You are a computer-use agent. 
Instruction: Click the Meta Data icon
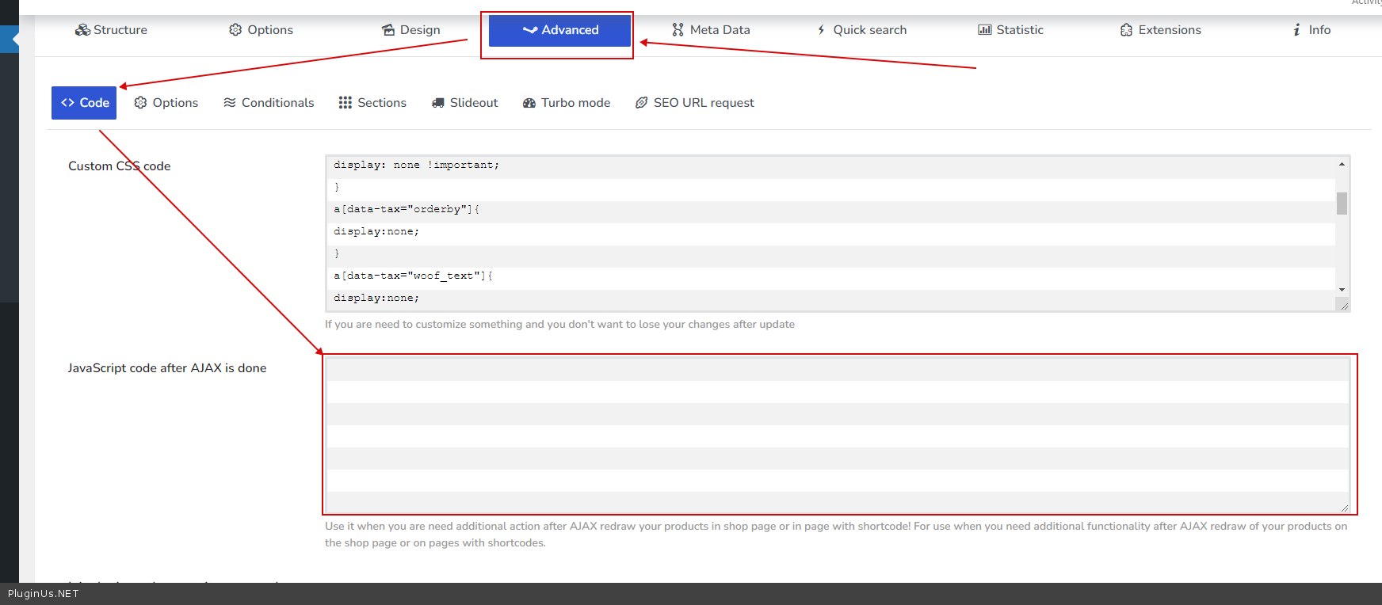click(678, 30)
